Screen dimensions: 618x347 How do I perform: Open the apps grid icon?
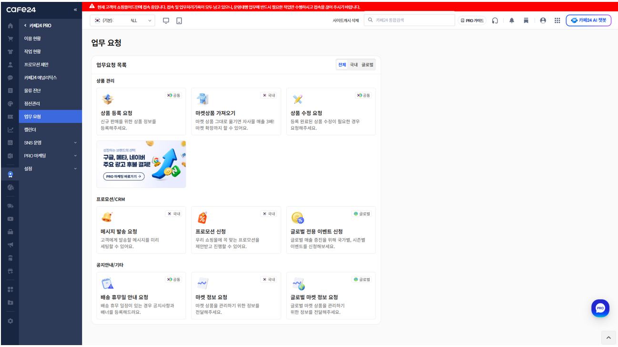coord(557,20)
